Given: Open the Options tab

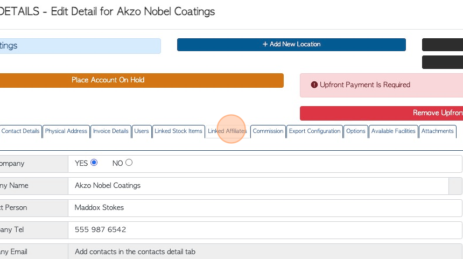Looking at the screenshot, I should [x=355, y=131].
